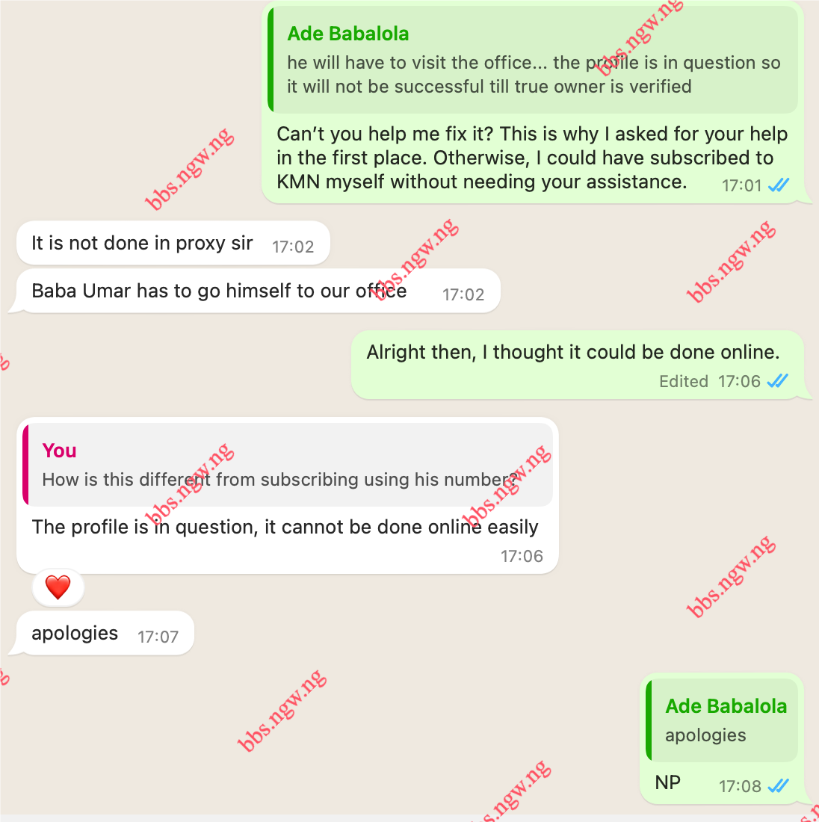Viewport: 819px width, 822px height.
Task: Click read receipt ticks on NP message
Action: click(x=778, y=785)
